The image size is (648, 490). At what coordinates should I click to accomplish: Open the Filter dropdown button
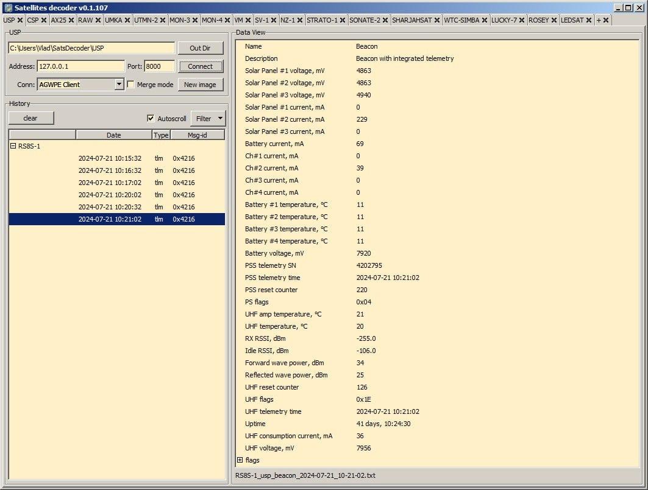(208, 119)
